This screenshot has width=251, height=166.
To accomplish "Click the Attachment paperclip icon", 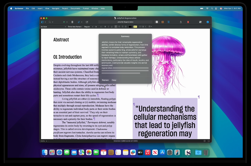I will coord(79,22).
